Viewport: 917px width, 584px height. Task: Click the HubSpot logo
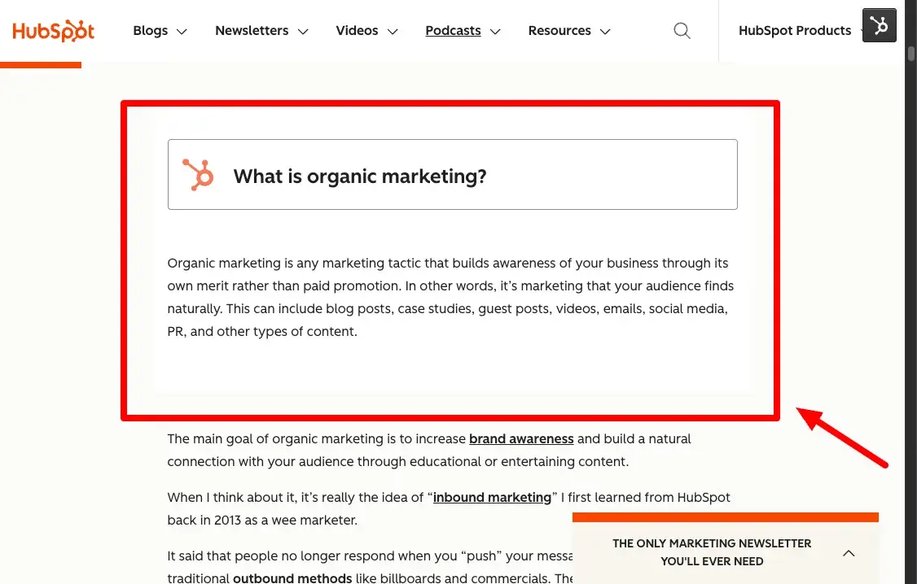coord(52,32)
